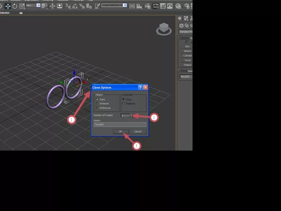Open the Modify panel tab icon

[186, 19]
